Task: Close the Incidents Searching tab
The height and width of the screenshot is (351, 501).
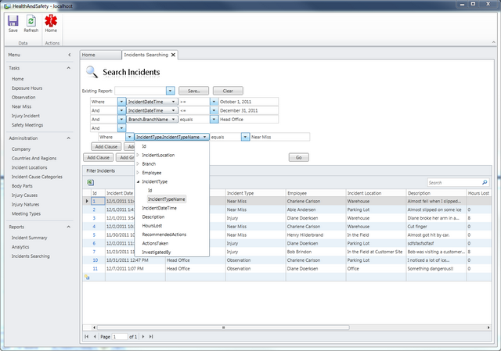Action: [173, 55]
